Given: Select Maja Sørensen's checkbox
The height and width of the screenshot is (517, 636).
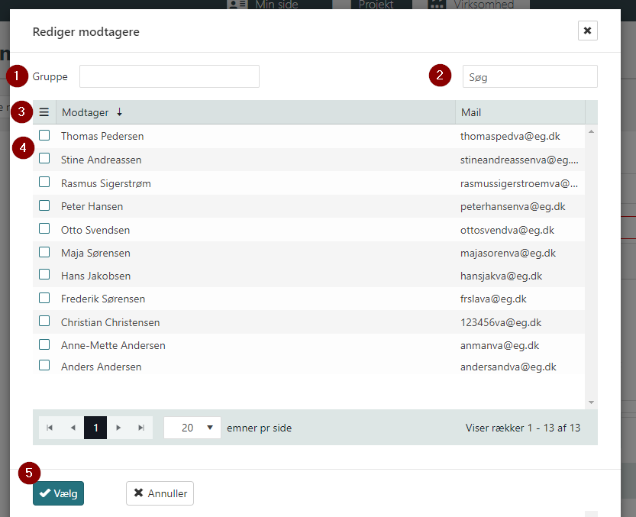Looking at the screenshot, I should click(x=45, y=252).
